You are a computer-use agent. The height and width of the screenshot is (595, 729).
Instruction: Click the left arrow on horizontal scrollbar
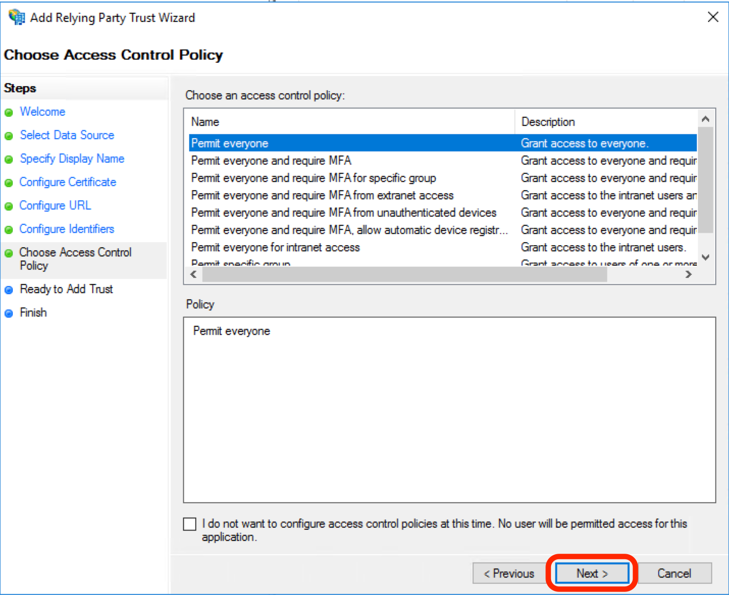[193, 274]
